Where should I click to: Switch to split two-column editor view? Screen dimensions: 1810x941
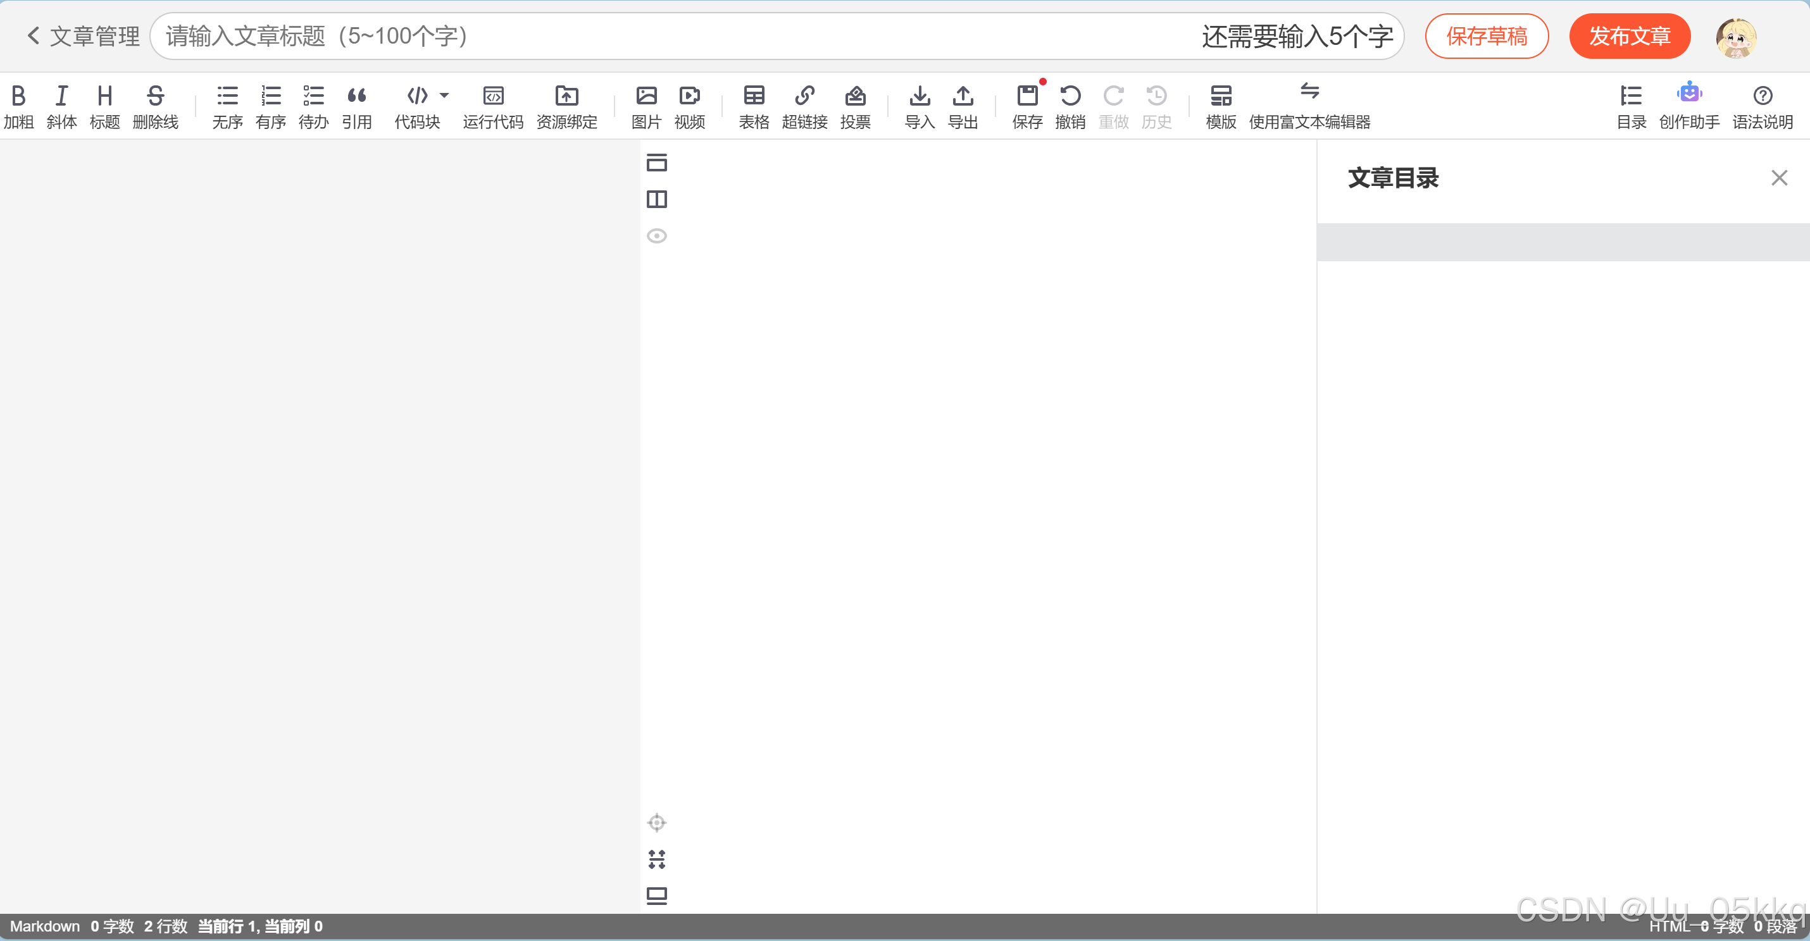pos(656,199)
